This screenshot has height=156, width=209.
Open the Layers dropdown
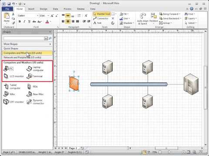tap(190, 19)
